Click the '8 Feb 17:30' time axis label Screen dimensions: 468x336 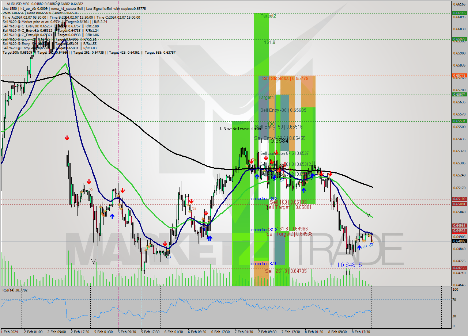(361, 332)
